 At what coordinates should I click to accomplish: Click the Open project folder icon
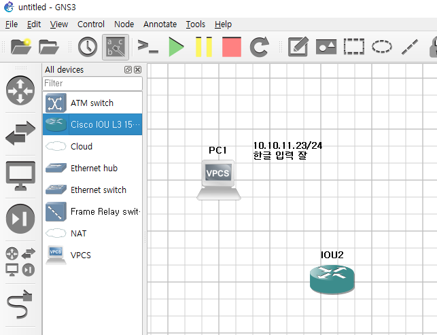point(49,46)
